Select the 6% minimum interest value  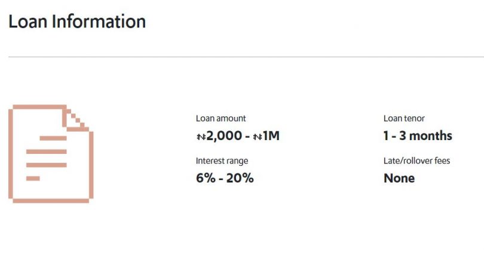click(206, 178)
